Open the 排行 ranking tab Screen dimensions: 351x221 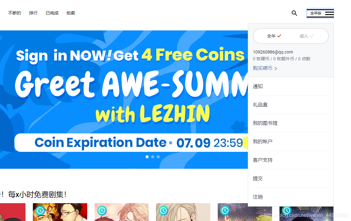33,13
